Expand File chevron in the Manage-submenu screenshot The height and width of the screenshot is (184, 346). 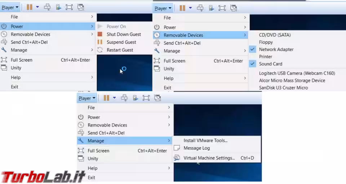(x=169, y=108)
